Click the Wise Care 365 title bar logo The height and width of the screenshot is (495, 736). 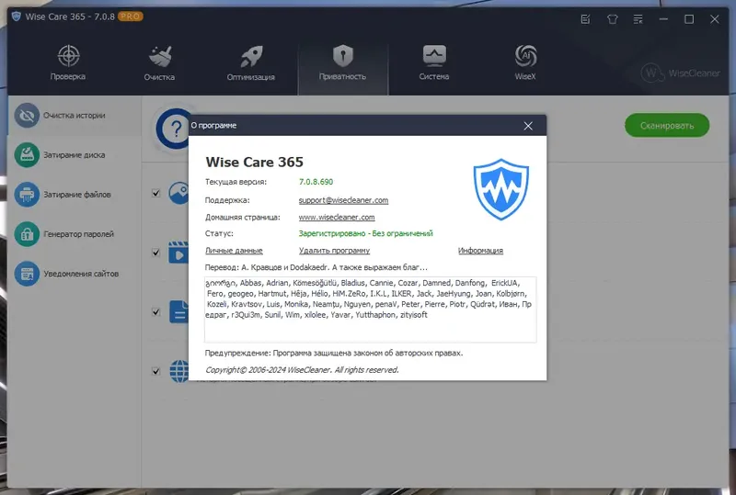[17, 17]
